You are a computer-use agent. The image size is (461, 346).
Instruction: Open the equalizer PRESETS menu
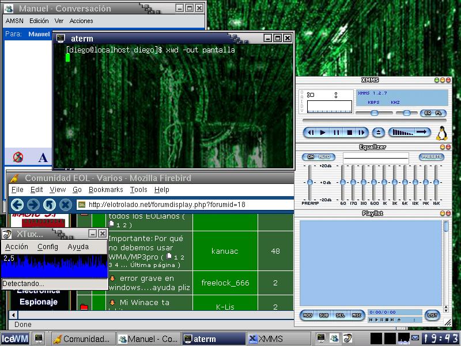point(431,157)
